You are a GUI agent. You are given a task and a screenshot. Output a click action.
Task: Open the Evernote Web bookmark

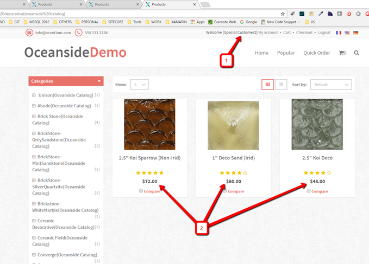click(222, 22)
